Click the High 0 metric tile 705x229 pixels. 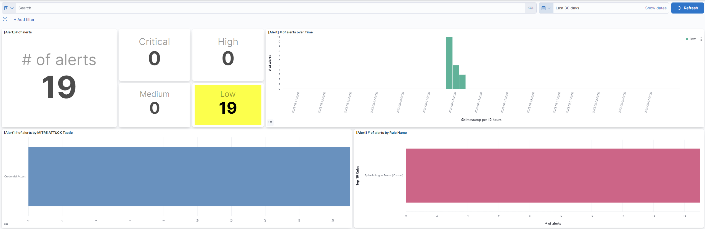click(228, 55)
